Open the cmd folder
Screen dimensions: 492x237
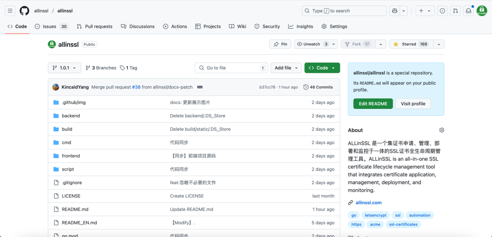coord(67,143)
